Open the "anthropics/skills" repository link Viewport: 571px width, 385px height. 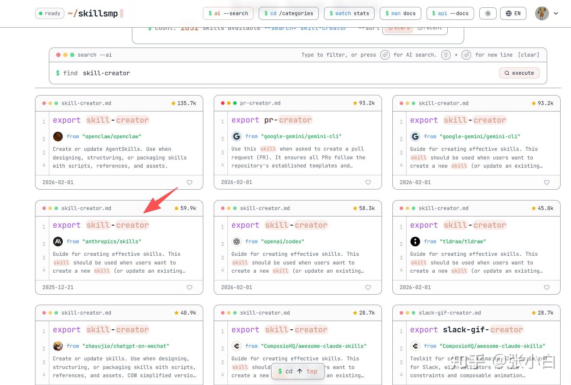coord(112,242)
